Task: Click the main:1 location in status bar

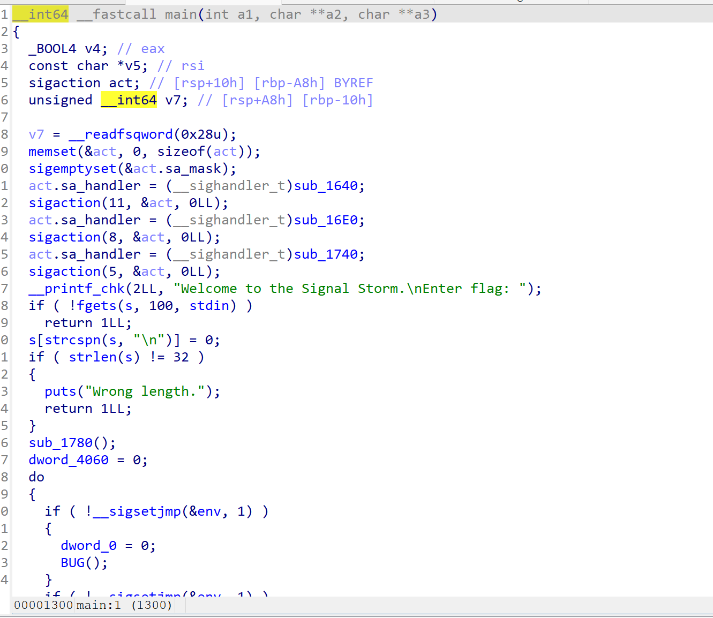Action: tap(99, 605)
